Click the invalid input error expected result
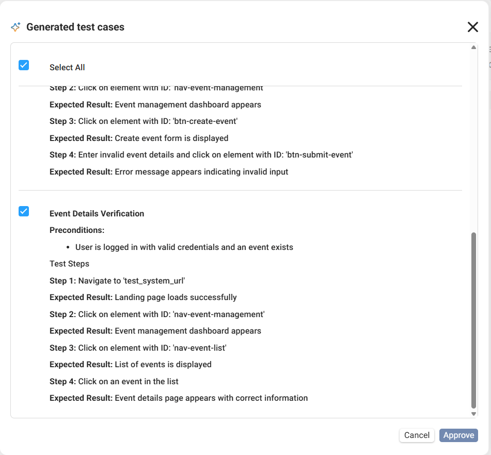This screenshot has width=491, height=455. pyautogui.click(x=169, y=171)
